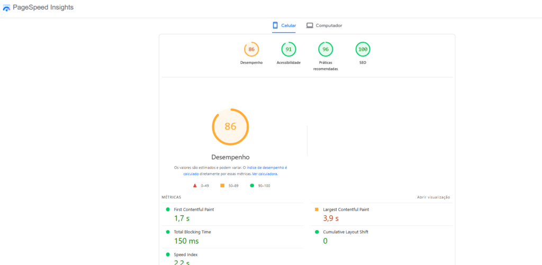The height and width of the screenshot is (265, 542).
Task: Click the SEO score gauge showing 100
Action: tap(363, 49)
